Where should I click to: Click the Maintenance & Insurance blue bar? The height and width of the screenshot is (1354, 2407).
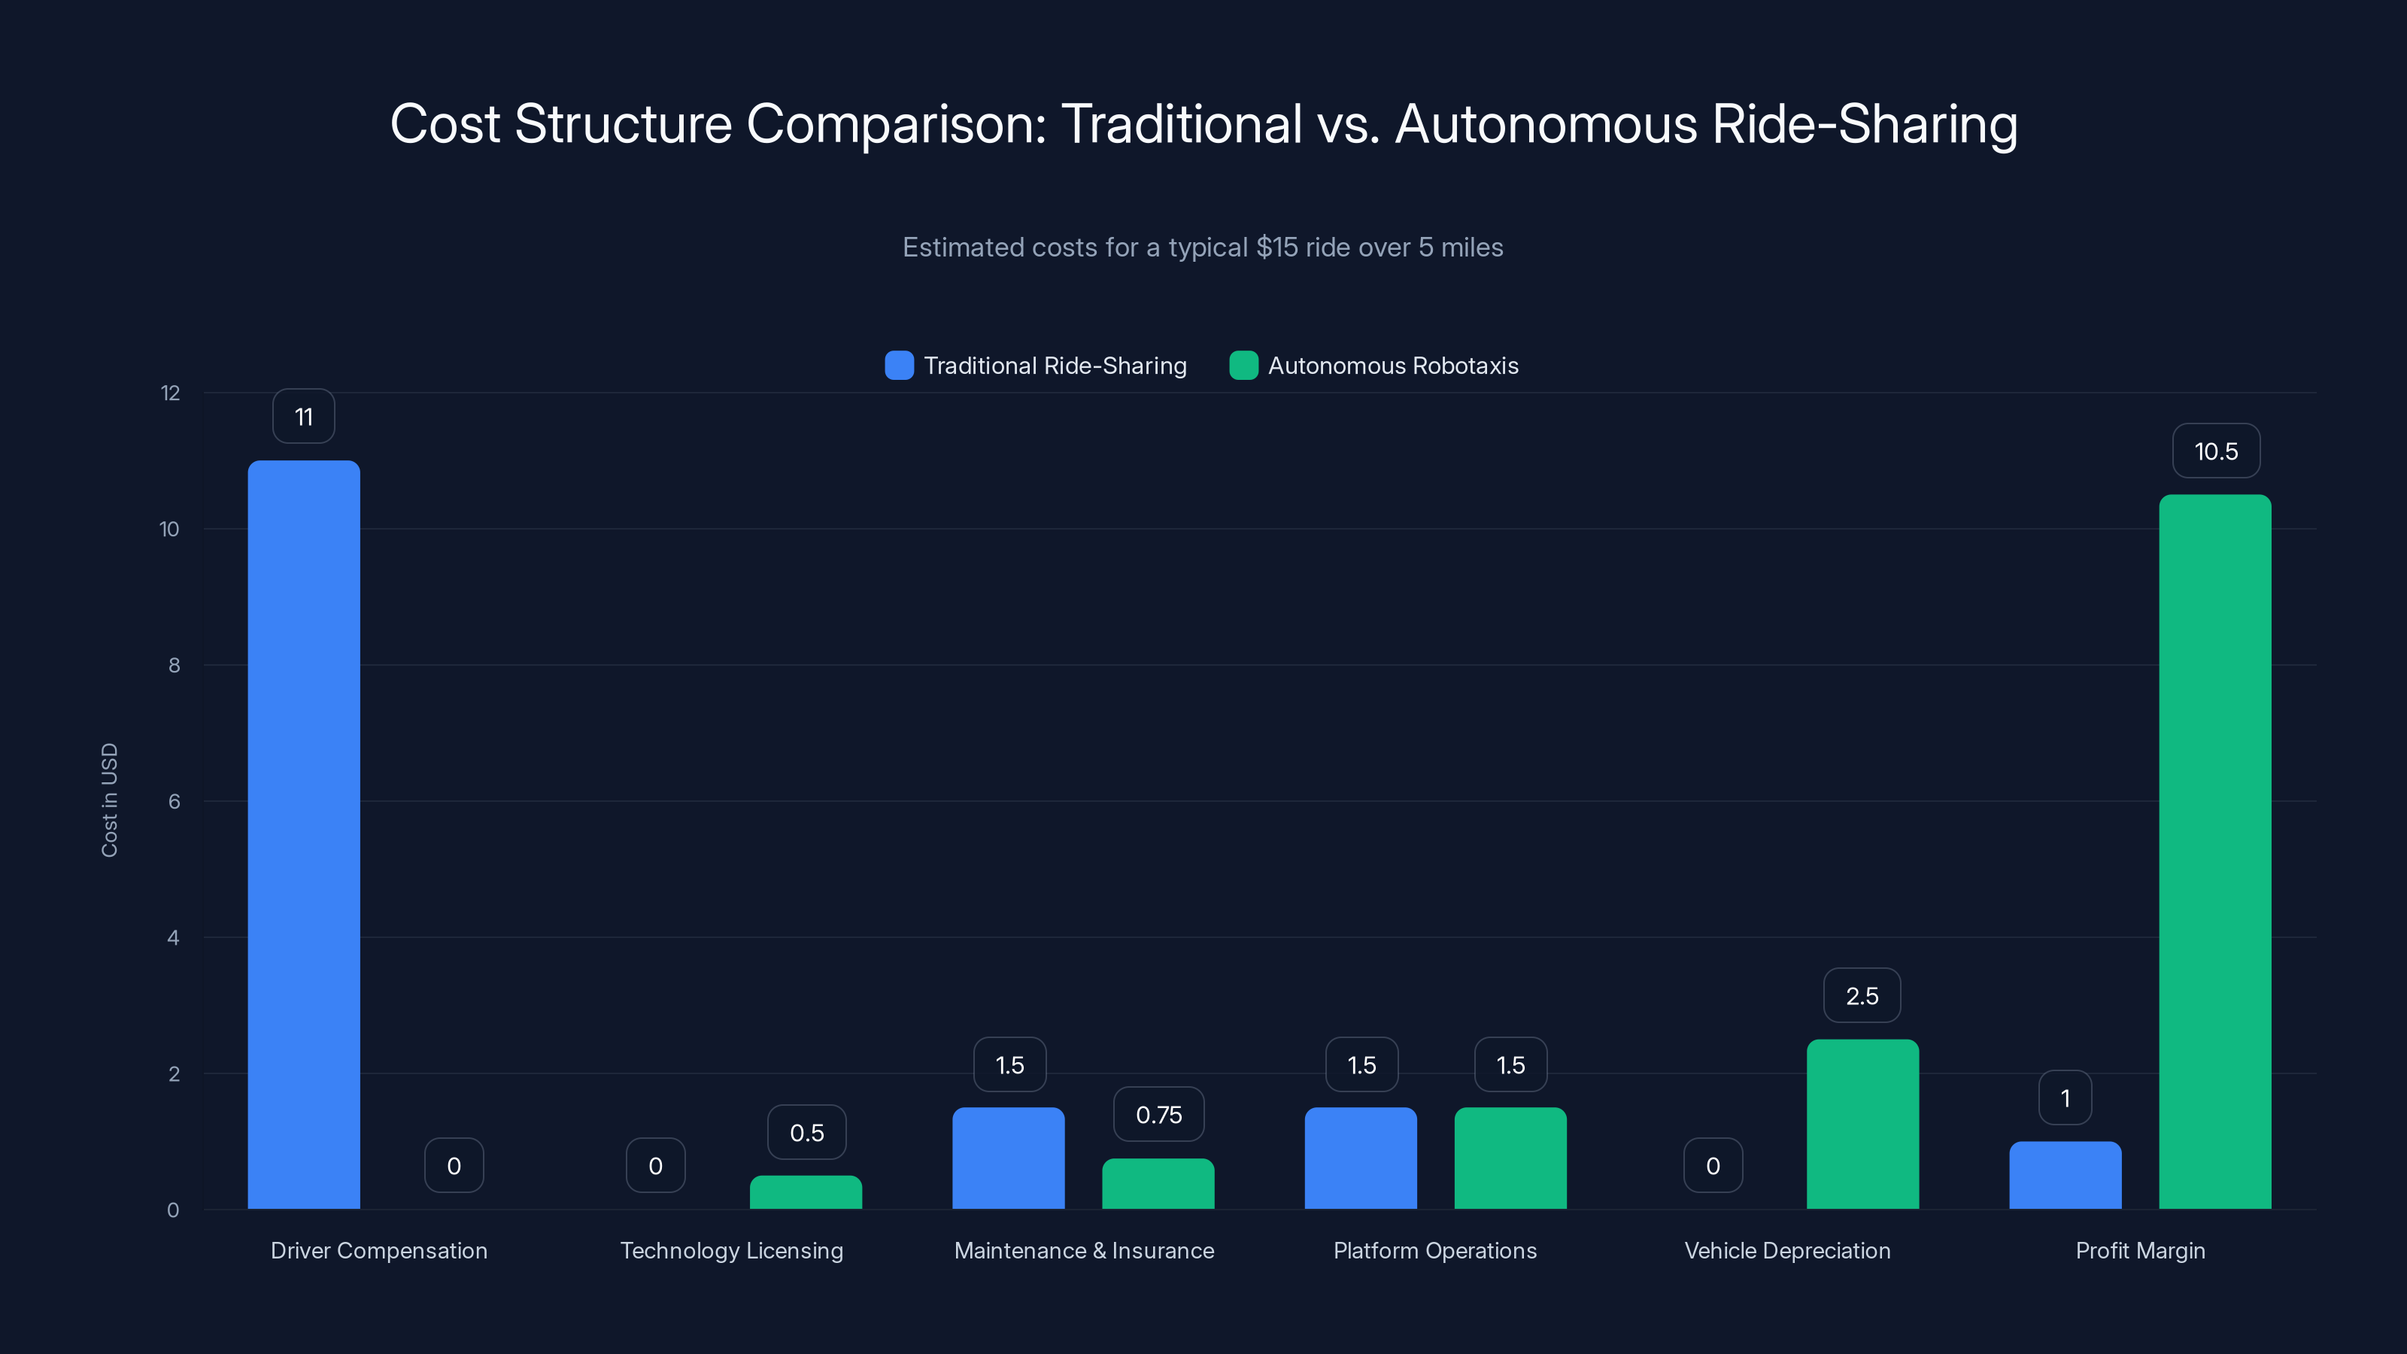(1008, 1158)
